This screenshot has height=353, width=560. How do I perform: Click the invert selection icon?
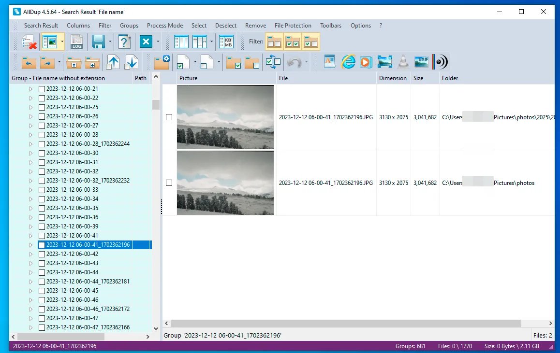coord(273,62)
